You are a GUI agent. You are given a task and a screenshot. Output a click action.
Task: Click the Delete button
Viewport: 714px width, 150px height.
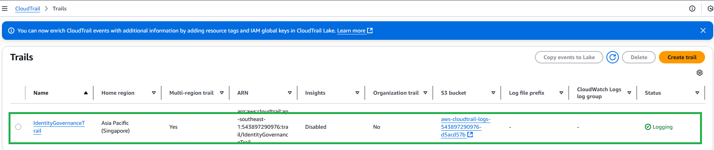pyautogui.click(x=639, y=57)
